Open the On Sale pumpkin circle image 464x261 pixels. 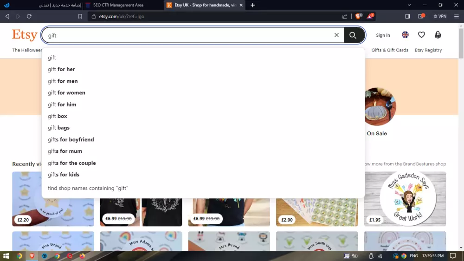click(380, 107)
